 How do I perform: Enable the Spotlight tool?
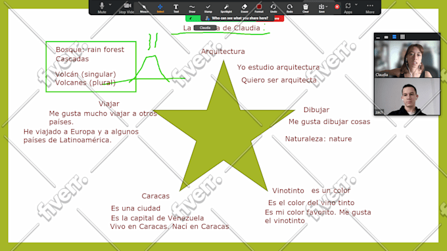point(226,8)
